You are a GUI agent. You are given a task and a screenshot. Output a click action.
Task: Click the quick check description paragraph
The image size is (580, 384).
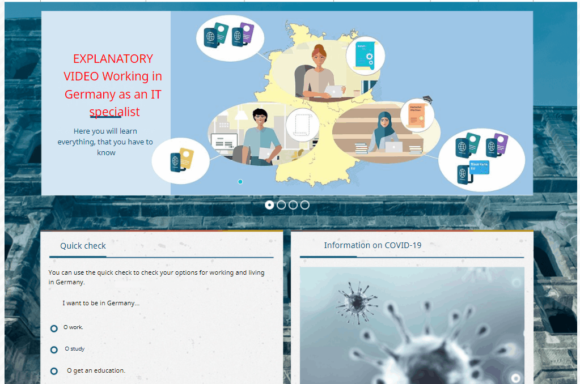pos(156,277)
